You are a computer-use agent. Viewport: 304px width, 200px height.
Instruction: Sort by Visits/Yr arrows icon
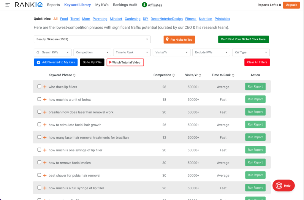click(200, 75)
